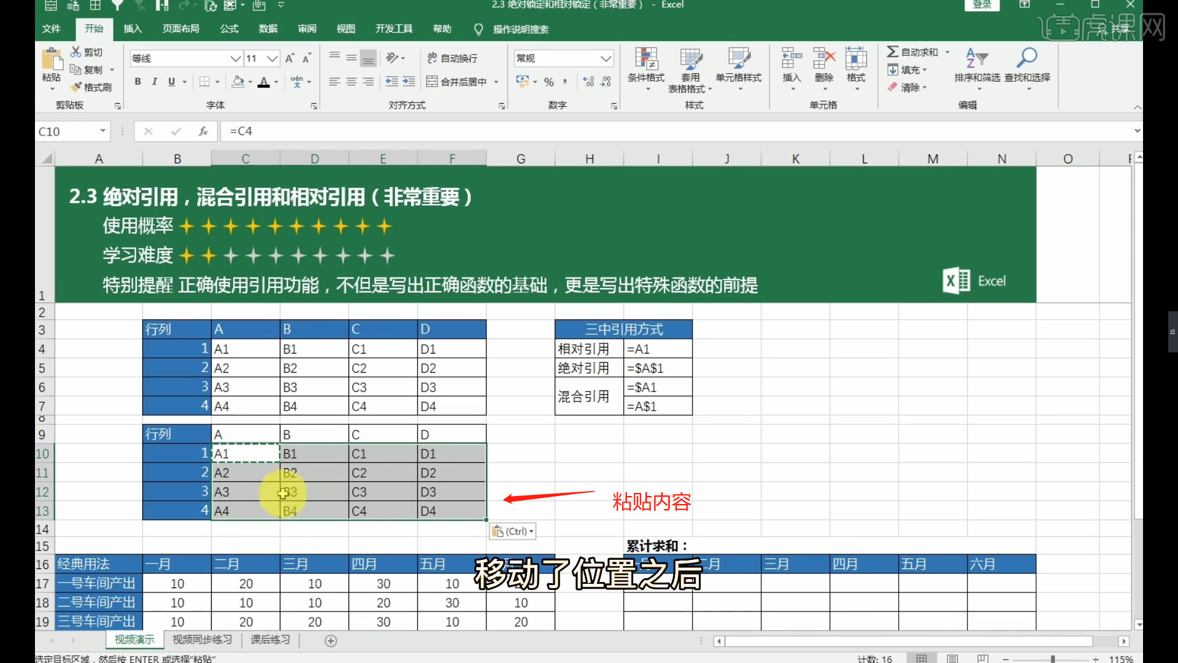Toggle bold formatting on selected cells
Image resolution: width=1178 pixels, height=663 pixels.
click(137, 81)
